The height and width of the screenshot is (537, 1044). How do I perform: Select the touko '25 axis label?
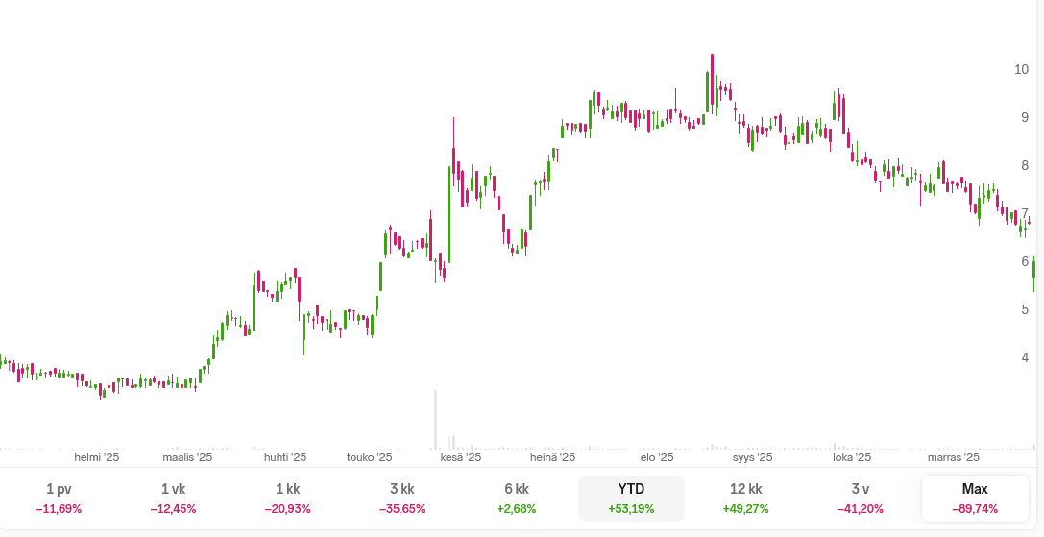coord(370,458)
